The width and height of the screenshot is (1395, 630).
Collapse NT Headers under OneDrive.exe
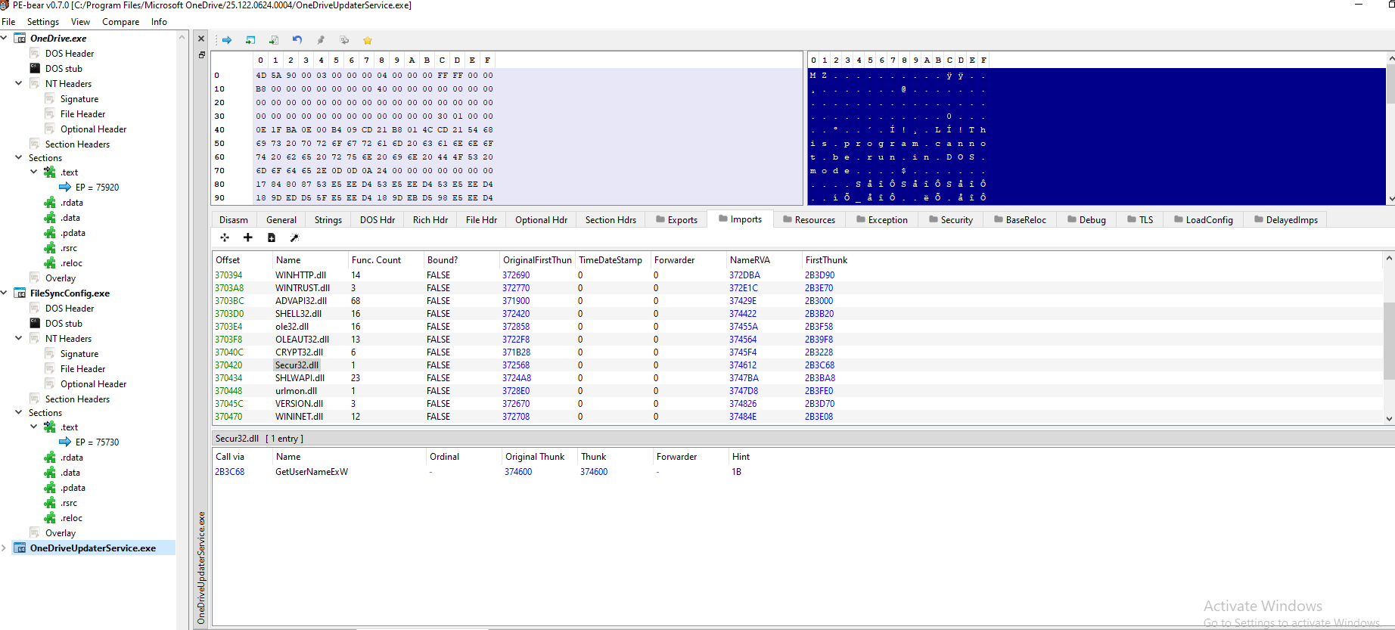pos(19,83)
